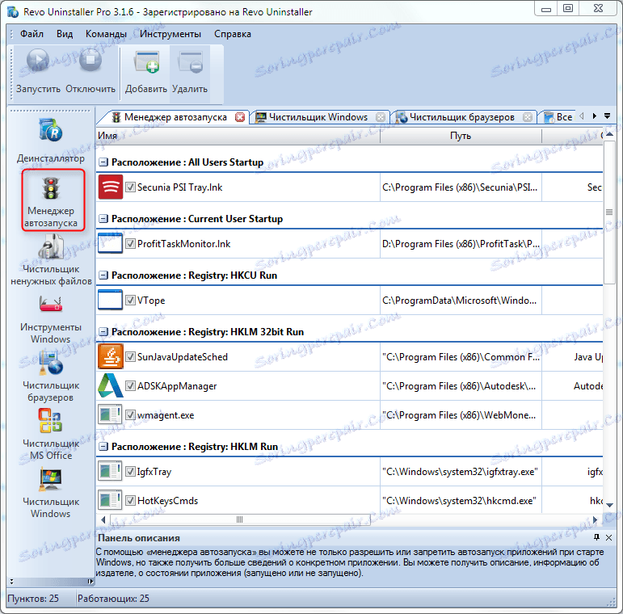Click the vertical scrollbar down arrow
The height and width of the screenshot is (614, 623).
[609, 505]
